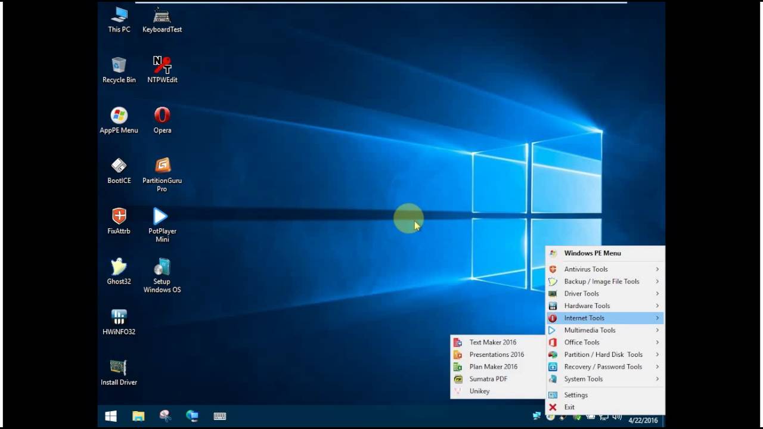Open Recovery / Password Tools menu
This screenshot has height=429, width=763.
click(605, 366)
